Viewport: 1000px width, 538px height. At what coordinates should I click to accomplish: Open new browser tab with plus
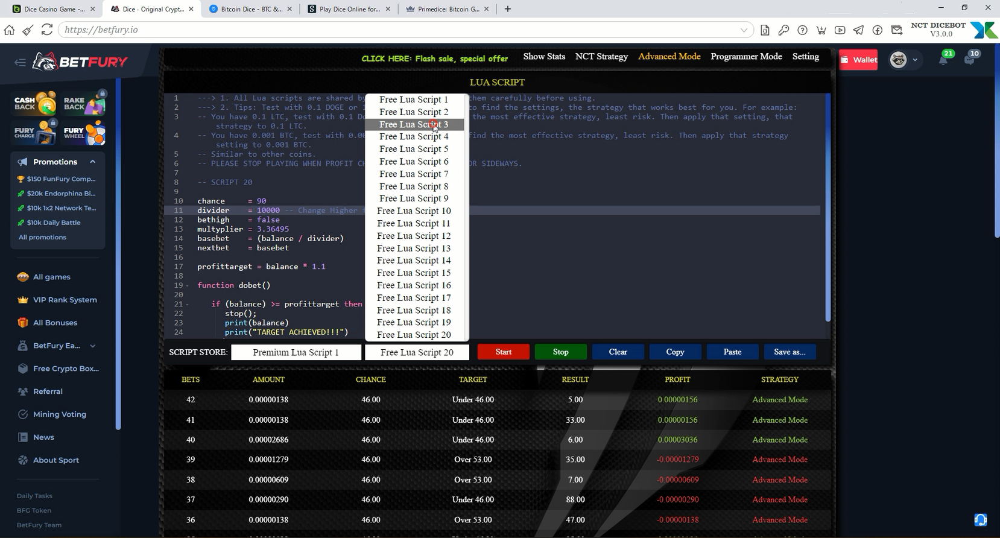click(507, 8)
